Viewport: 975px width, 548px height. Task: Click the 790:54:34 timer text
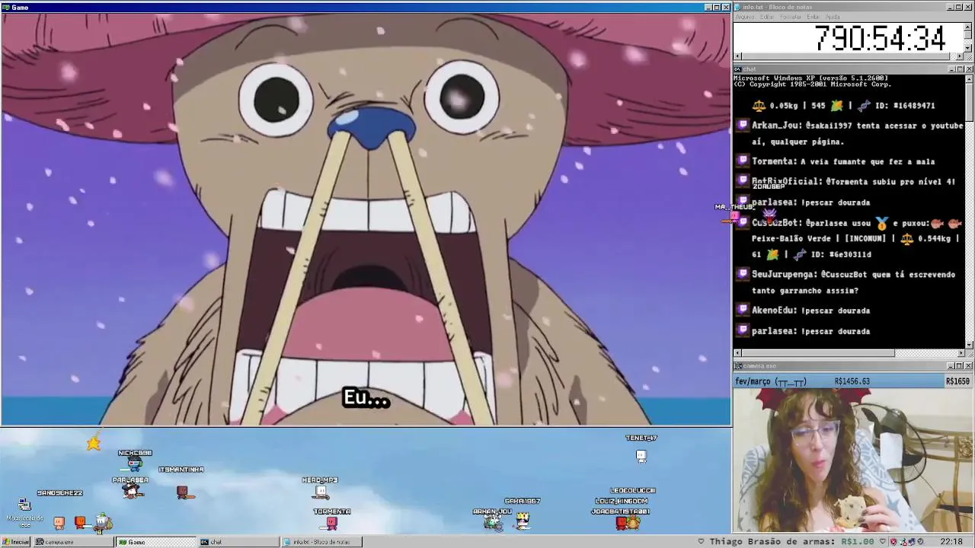pyautogui.click(x=880, y=38)
